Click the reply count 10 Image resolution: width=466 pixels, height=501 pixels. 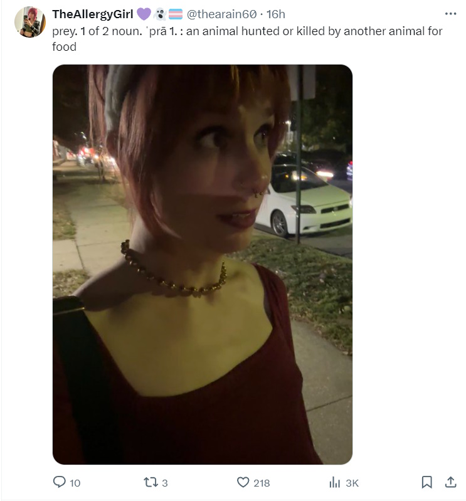(x=75, y=483)
